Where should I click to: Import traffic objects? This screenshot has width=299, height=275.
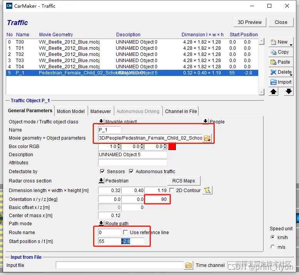281,82
